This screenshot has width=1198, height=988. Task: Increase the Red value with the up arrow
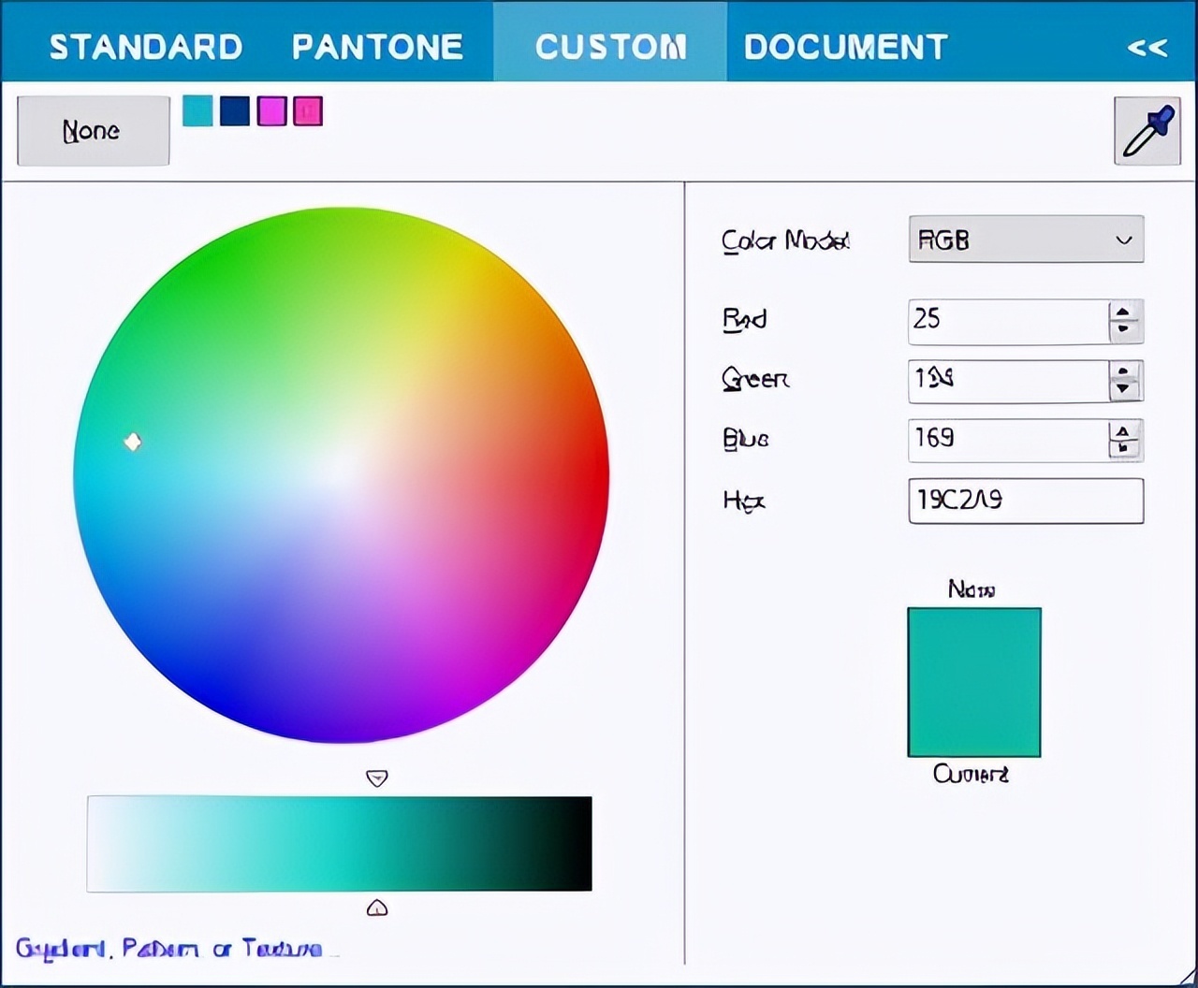pos(1125,312)
